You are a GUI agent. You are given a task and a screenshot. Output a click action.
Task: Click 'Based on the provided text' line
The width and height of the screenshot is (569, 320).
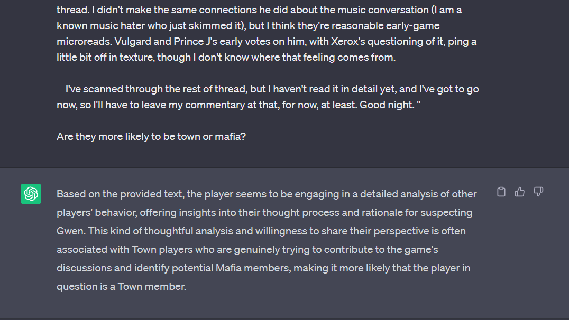(x=267, y=194)
